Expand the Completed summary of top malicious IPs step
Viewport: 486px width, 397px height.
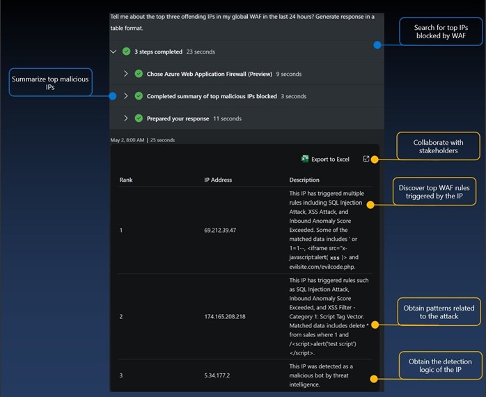[x=125, y=96]
